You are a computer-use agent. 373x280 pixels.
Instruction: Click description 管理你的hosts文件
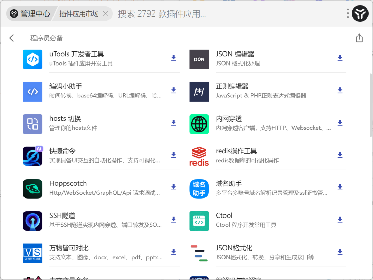click(x=73, y=128)
